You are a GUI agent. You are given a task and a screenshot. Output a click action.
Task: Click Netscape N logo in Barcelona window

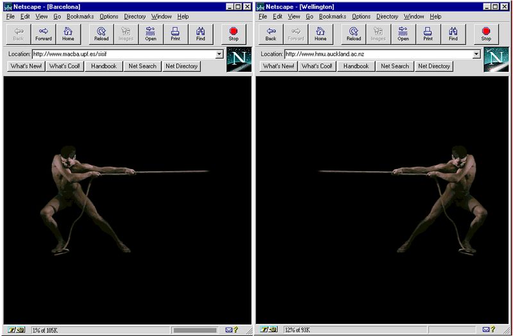(239, 60)
